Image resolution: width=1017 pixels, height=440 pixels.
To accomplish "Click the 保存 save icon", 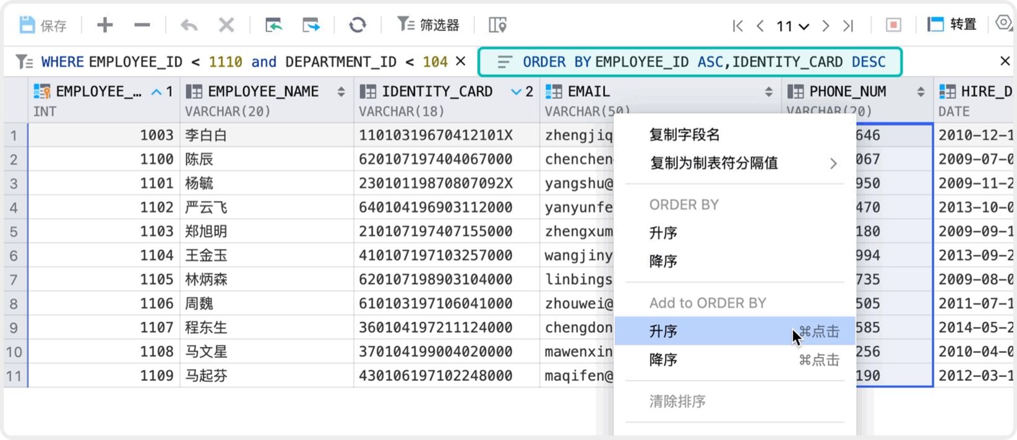I will (27, 25).
